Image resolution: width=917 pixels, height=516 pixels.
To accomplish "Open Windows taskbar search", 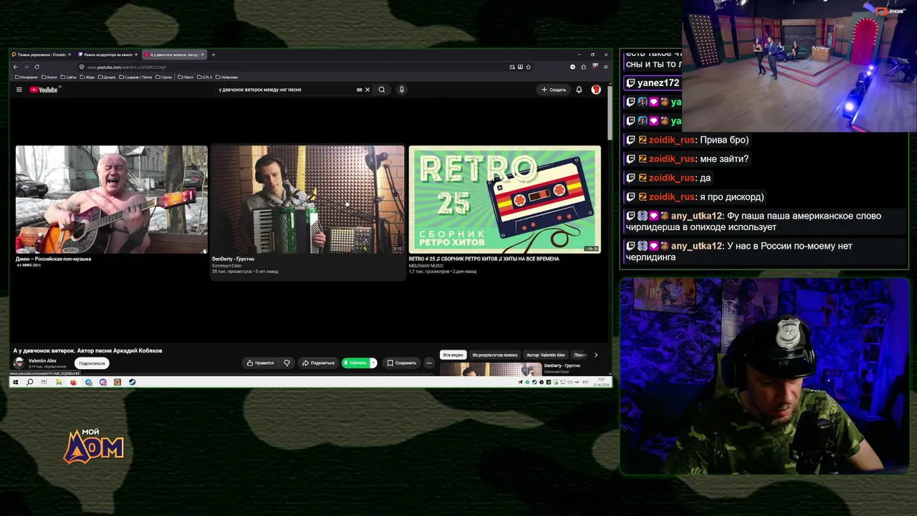I will (29, 382).
